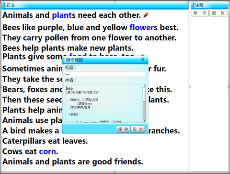Click the scroll-up arrow in the content box

pyautogui.click(x=144, y=86)
